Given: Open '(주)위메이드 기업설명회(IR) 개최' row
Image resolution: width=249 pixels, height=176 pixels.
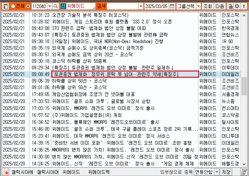Looking at the screenshot, I should tap(87, 115).
